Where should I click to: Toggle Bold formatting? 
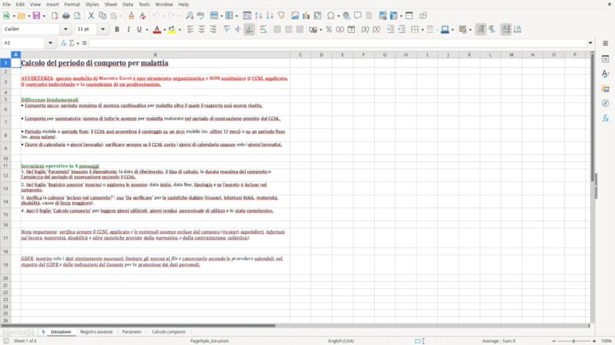(117, 30)
